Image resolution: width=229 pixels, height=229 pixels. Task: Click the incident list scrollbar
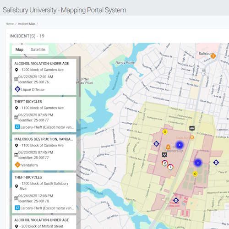pyautogui.click(x=80, y=77)
